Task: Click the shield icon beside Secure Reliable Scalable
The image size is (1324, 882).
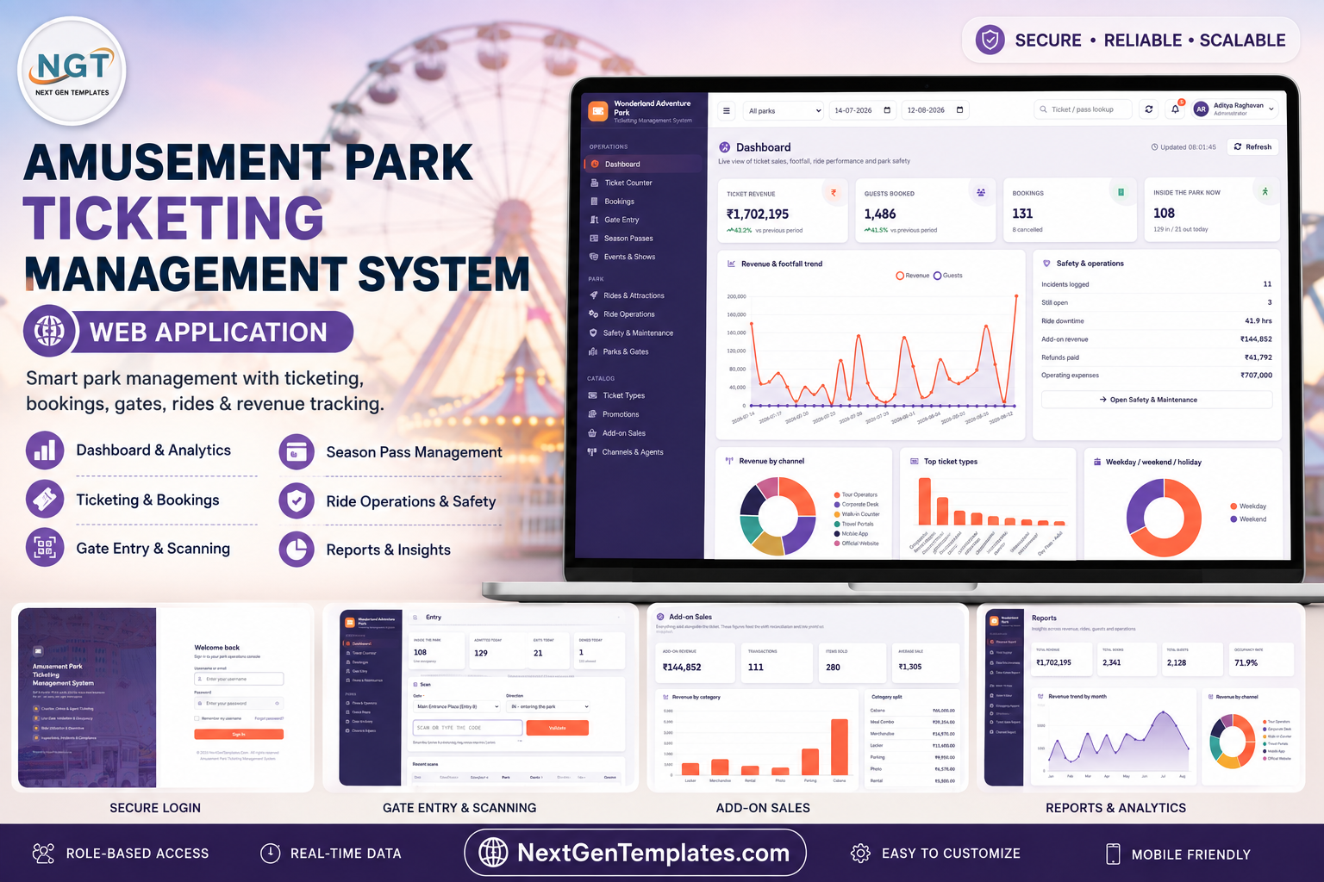Action: tap(990, 40)
